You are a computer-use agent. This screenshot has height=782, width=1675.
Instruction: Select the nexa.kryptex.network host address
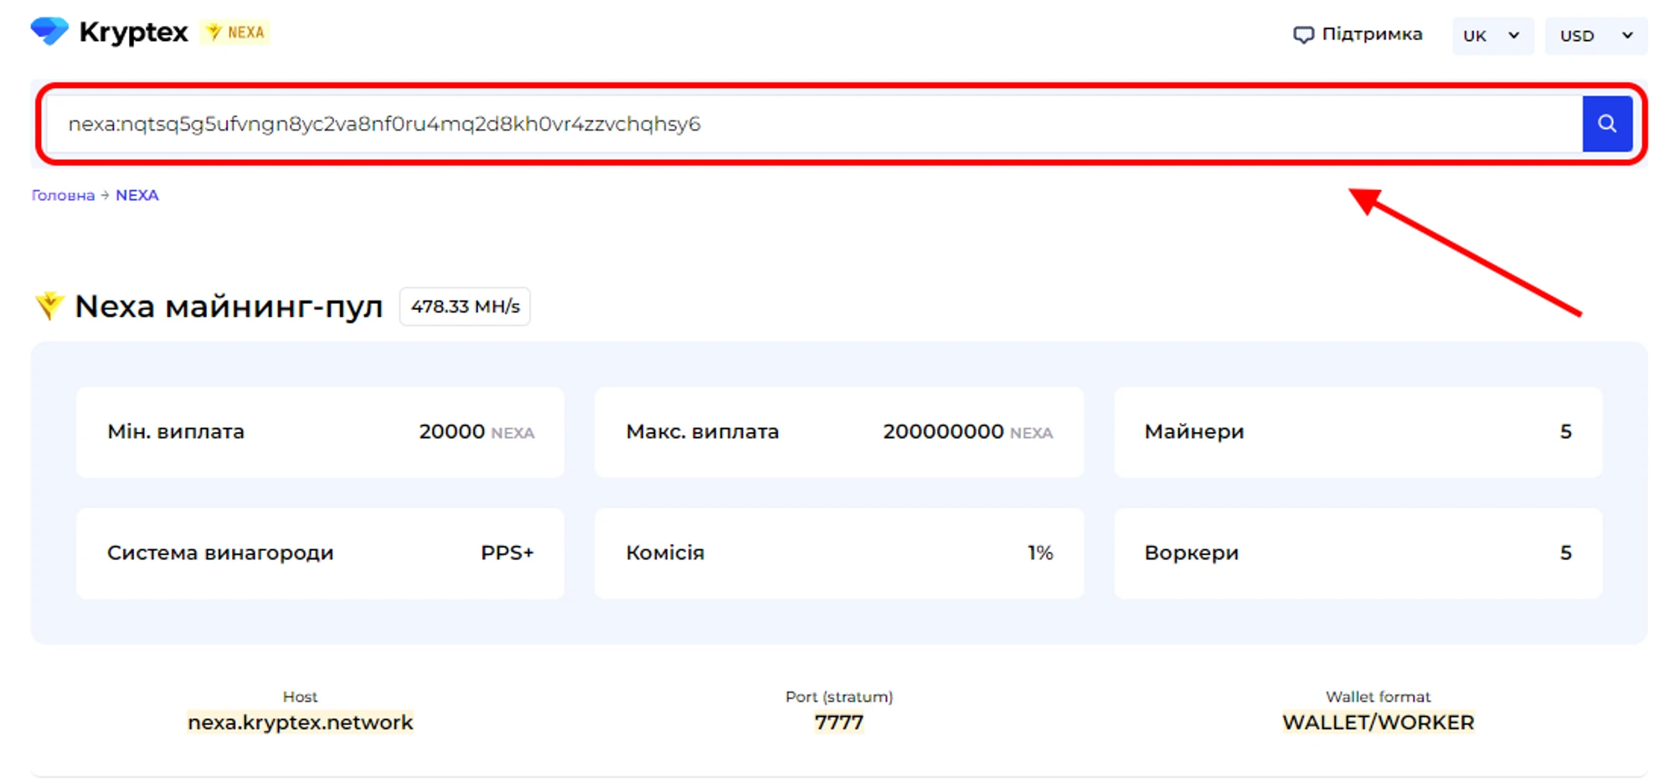tap(300, 723)
